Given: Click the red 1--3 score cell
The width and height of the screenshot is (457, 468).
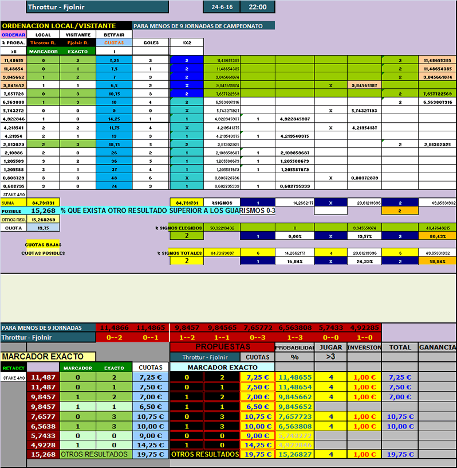Looking at the screenshot, I should [294, 338].
